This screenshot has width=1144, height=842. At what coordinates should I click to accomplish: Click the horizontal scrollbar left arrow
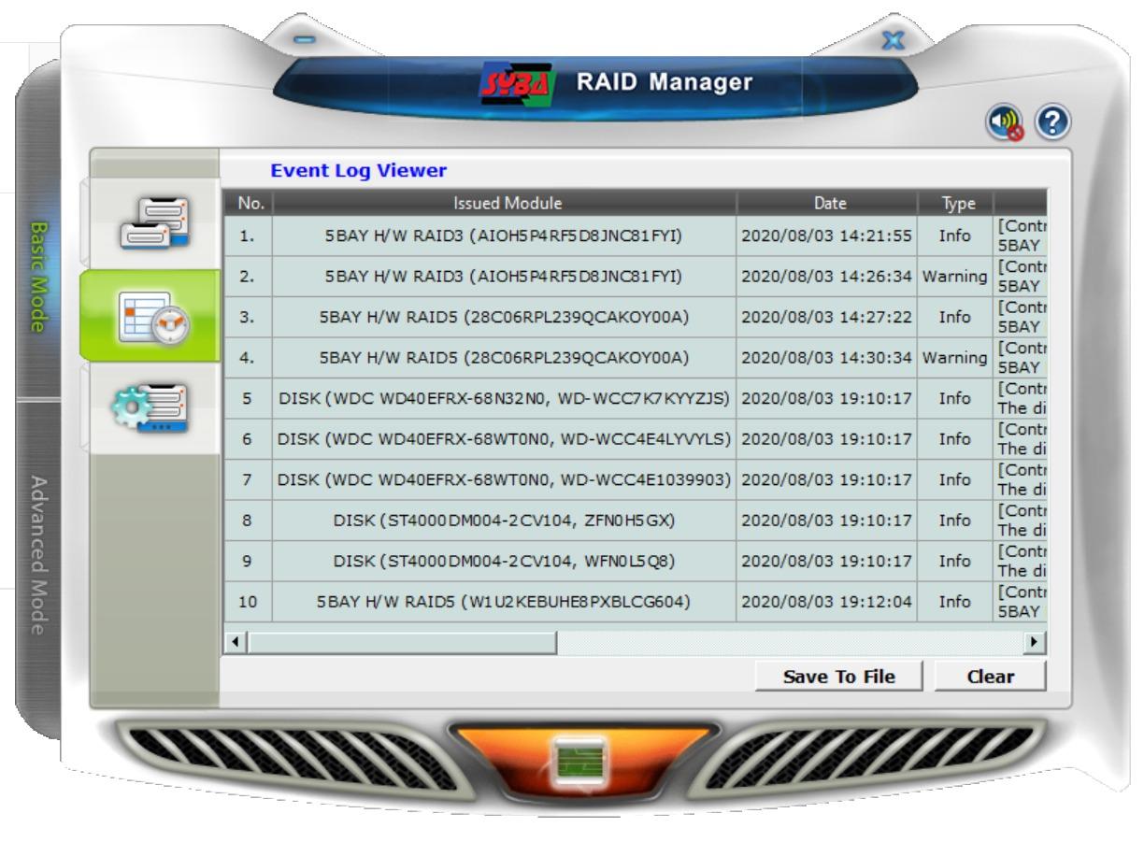click(234, 642)
